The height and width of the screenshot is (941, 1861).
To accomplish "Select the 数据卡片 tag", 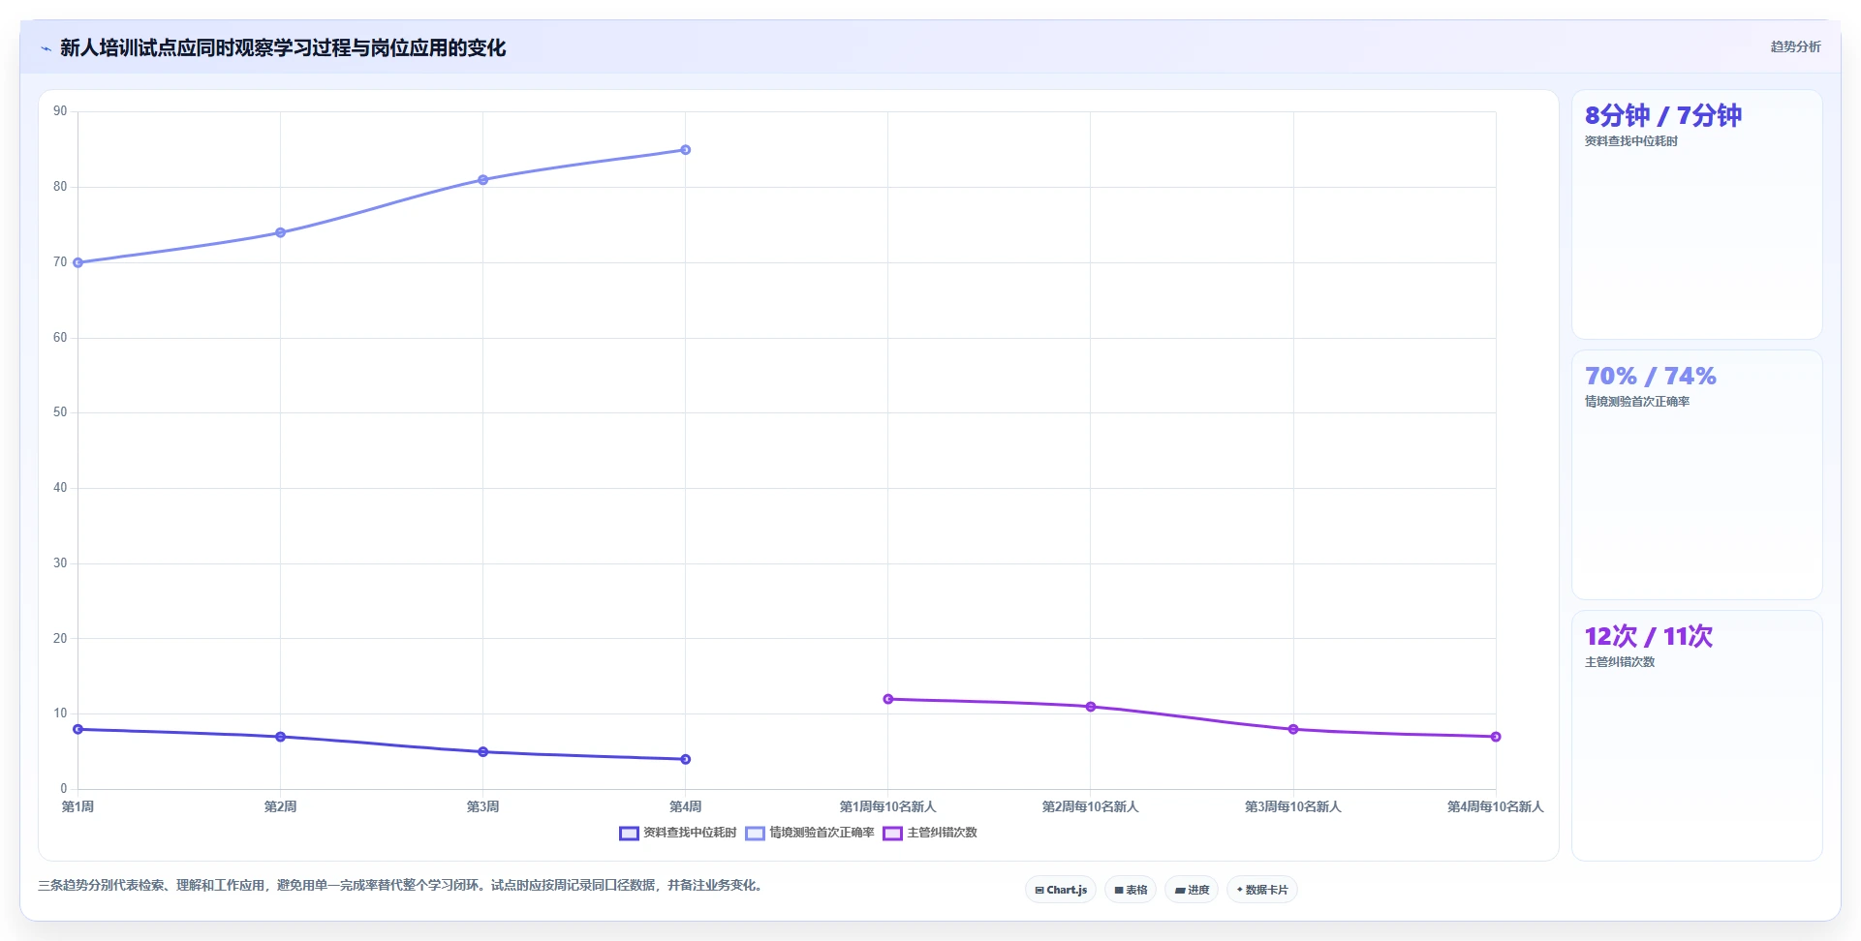I will point(1262,890).
